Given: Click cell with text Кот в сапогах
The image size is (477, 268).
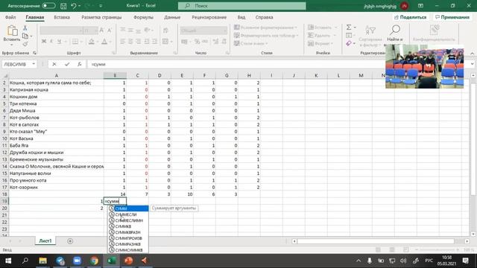Looking at the screenshot, I should 57,124.
